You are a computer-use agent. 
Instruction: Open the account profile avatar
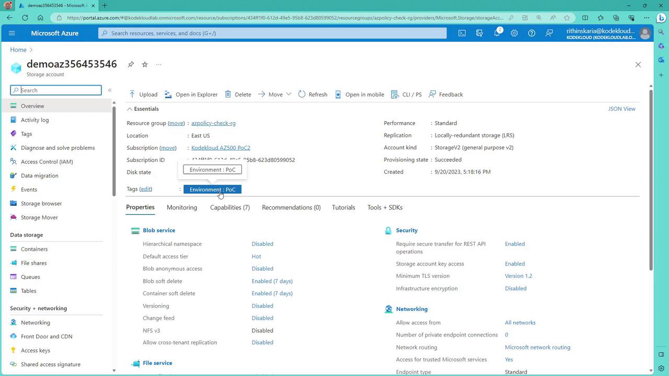645,33
